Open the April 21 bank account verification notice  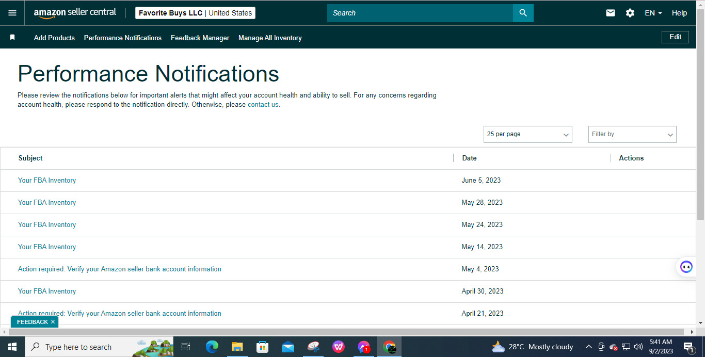click(120, 313)
